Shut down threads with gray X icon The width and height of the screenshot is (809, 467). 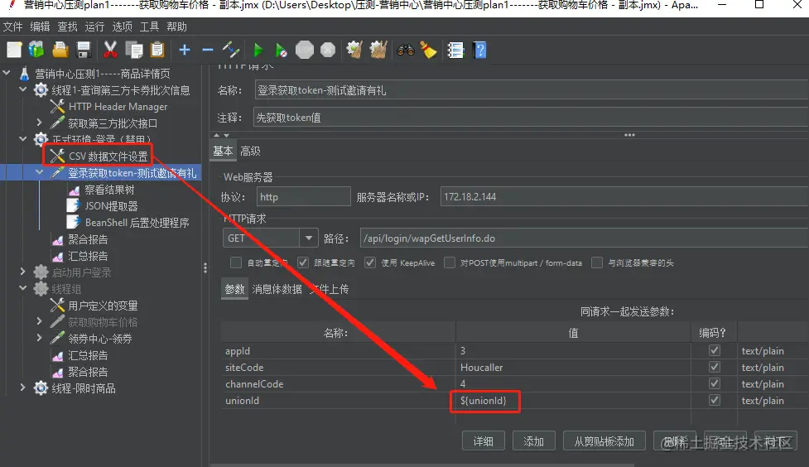click(x=328, y=50)
